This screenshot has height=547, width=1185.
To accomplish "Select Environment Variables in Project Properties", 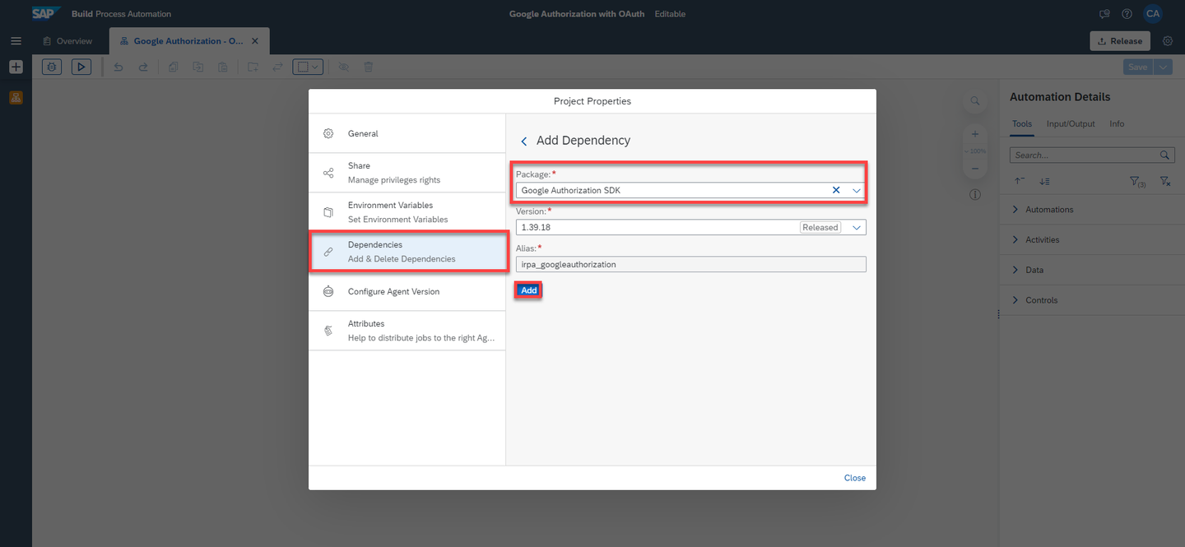I will tap(407, 212).
